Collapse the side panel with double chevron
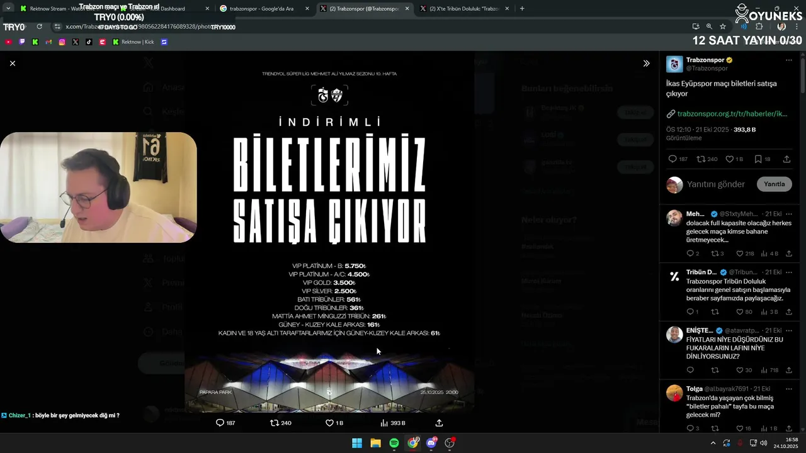Viewport: 806px width, 453px height. (646, 64)
